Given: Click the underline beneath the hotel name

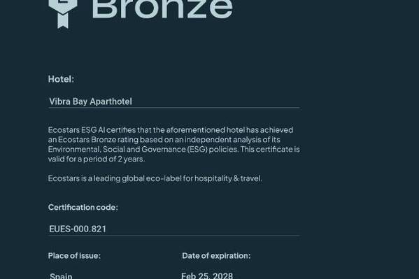Looking at the screenshot, I should pos(174,108).
